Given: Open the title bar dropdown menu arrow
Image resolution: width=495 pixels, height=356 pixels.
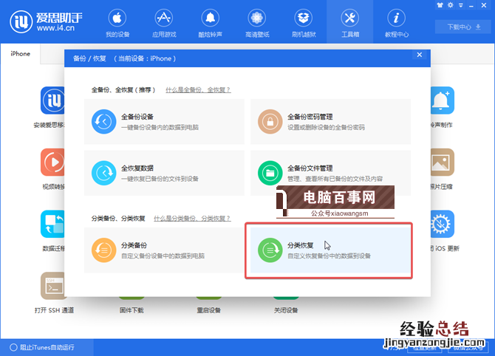Looking at the screenshot, I should [x=461, y=5].
